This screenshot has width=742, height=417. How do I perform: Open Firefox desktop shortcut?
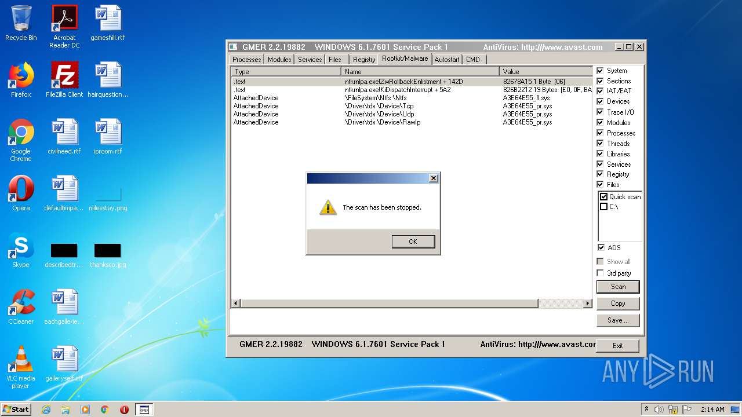pyautogui.click(x=21, y=80)
